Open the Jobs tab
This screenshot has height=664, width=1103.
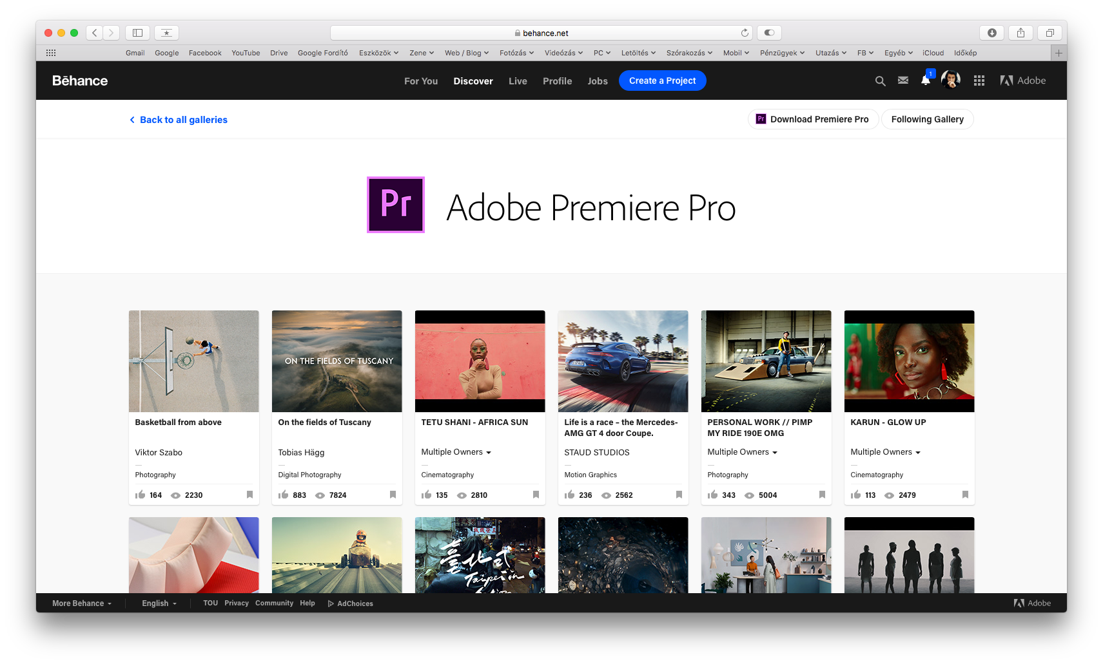coord(598,81)
